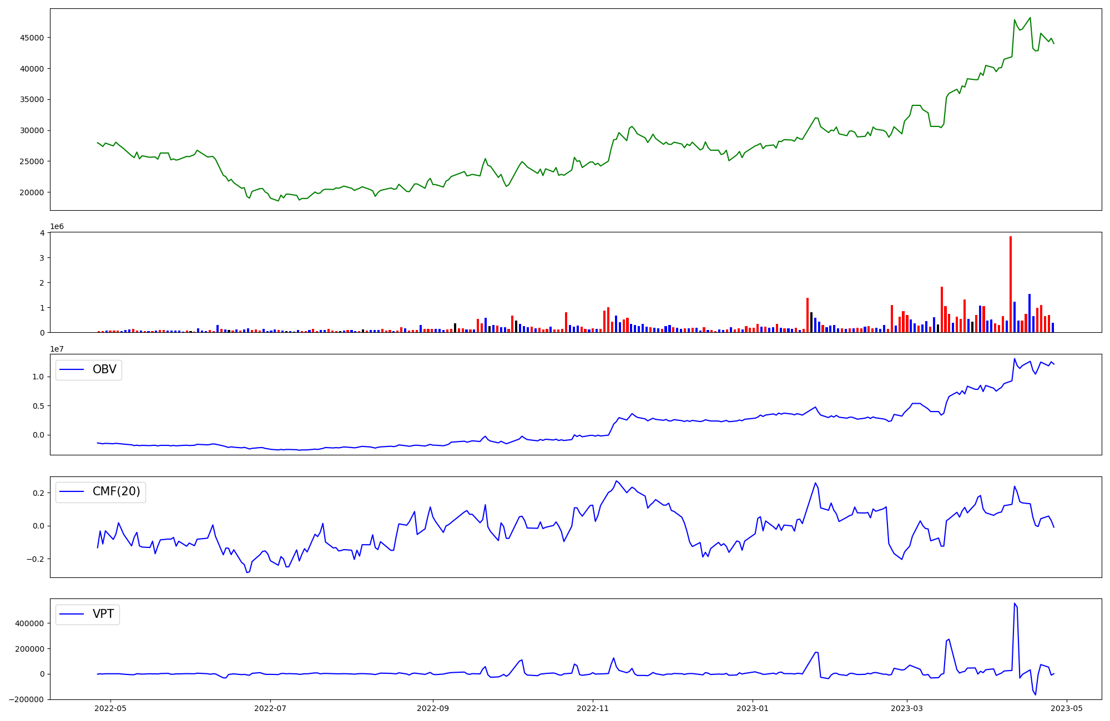Click the 2022-05 x-axis date label

point(110,708)
